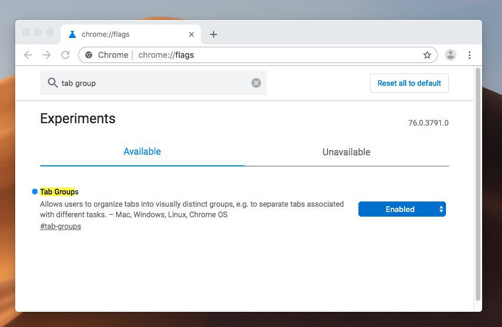Click the flask favicon on the tab
This screenshot has width=502, height=327.
(72, 34)
